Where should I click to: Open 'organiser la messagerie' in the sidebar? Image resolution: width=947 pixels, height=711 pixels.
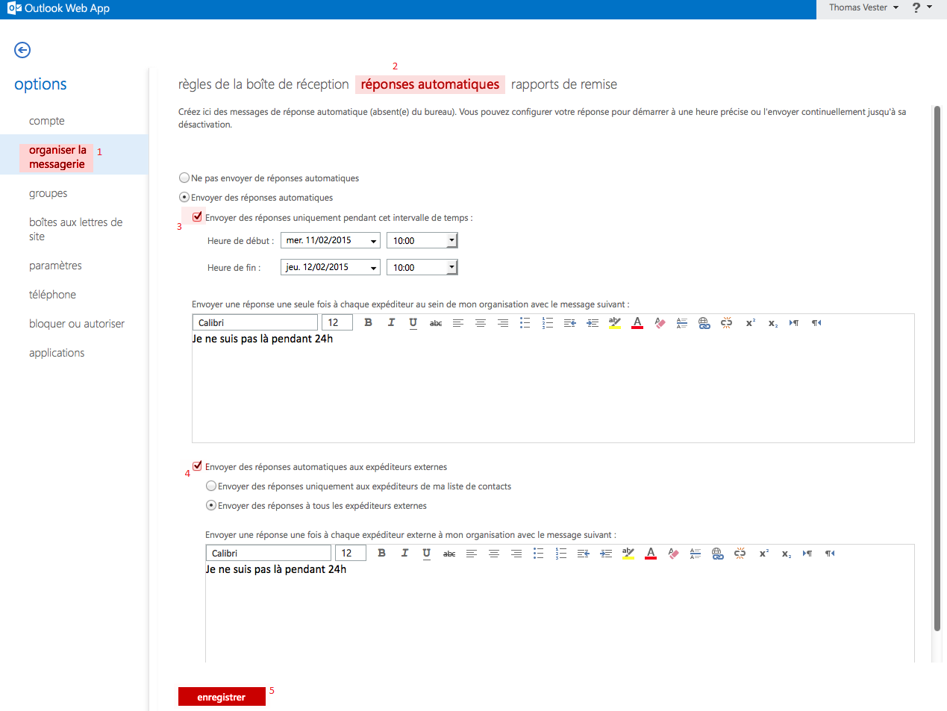tap(57, 157)
